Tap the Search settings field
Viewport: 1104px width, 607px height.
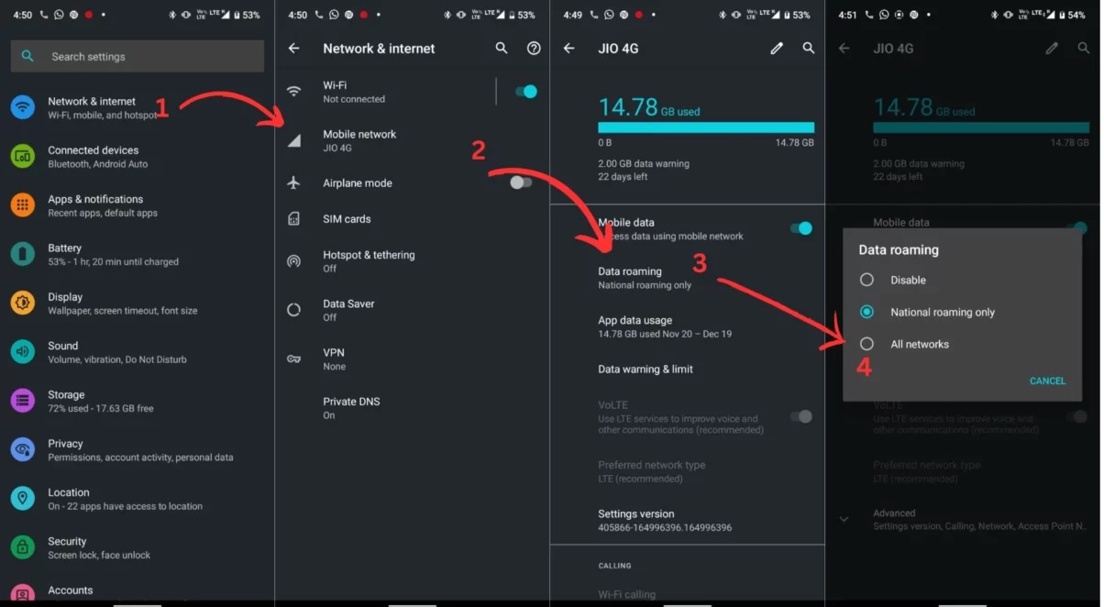[138, 56]
